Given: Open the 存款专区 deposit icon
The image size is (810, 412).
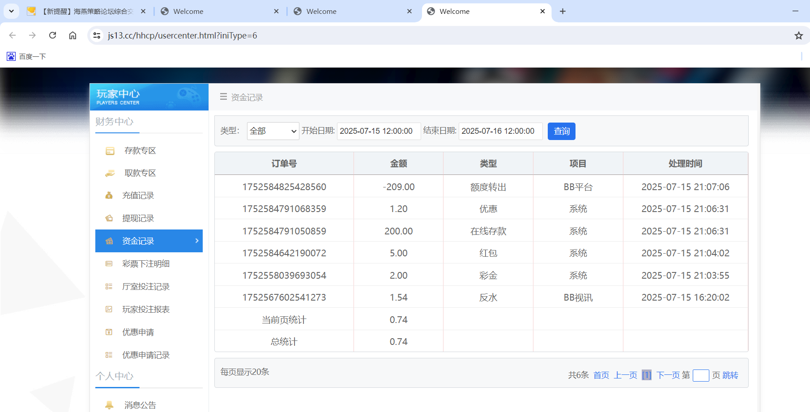Looking at the screenshot, I should 109,150.
